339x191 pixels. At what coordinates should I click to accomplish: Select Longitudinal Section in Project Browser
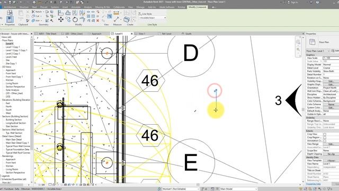tap(16, 123)
